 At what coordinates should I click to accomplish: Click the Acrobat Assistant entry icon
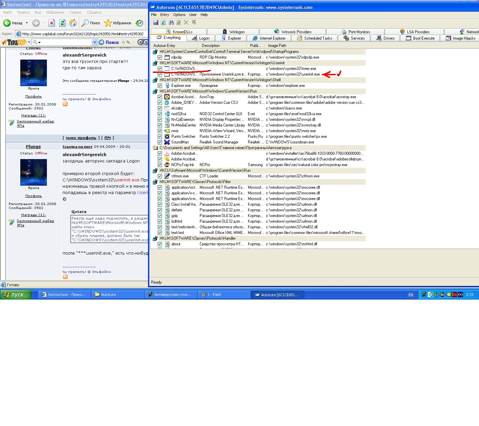[x=167, y=97]
